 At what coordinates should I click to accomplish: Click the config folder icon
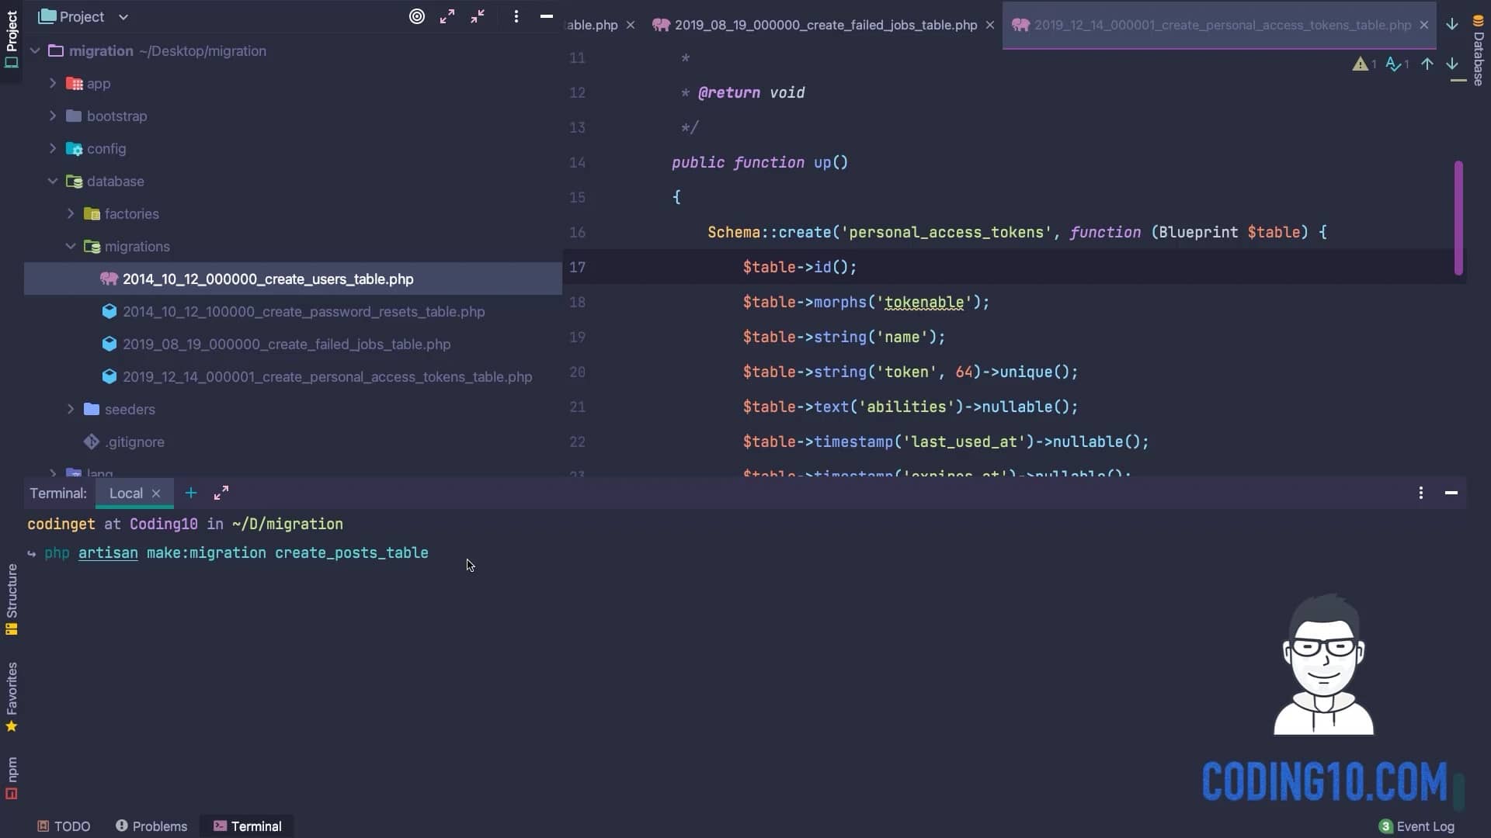click(75, 148)
